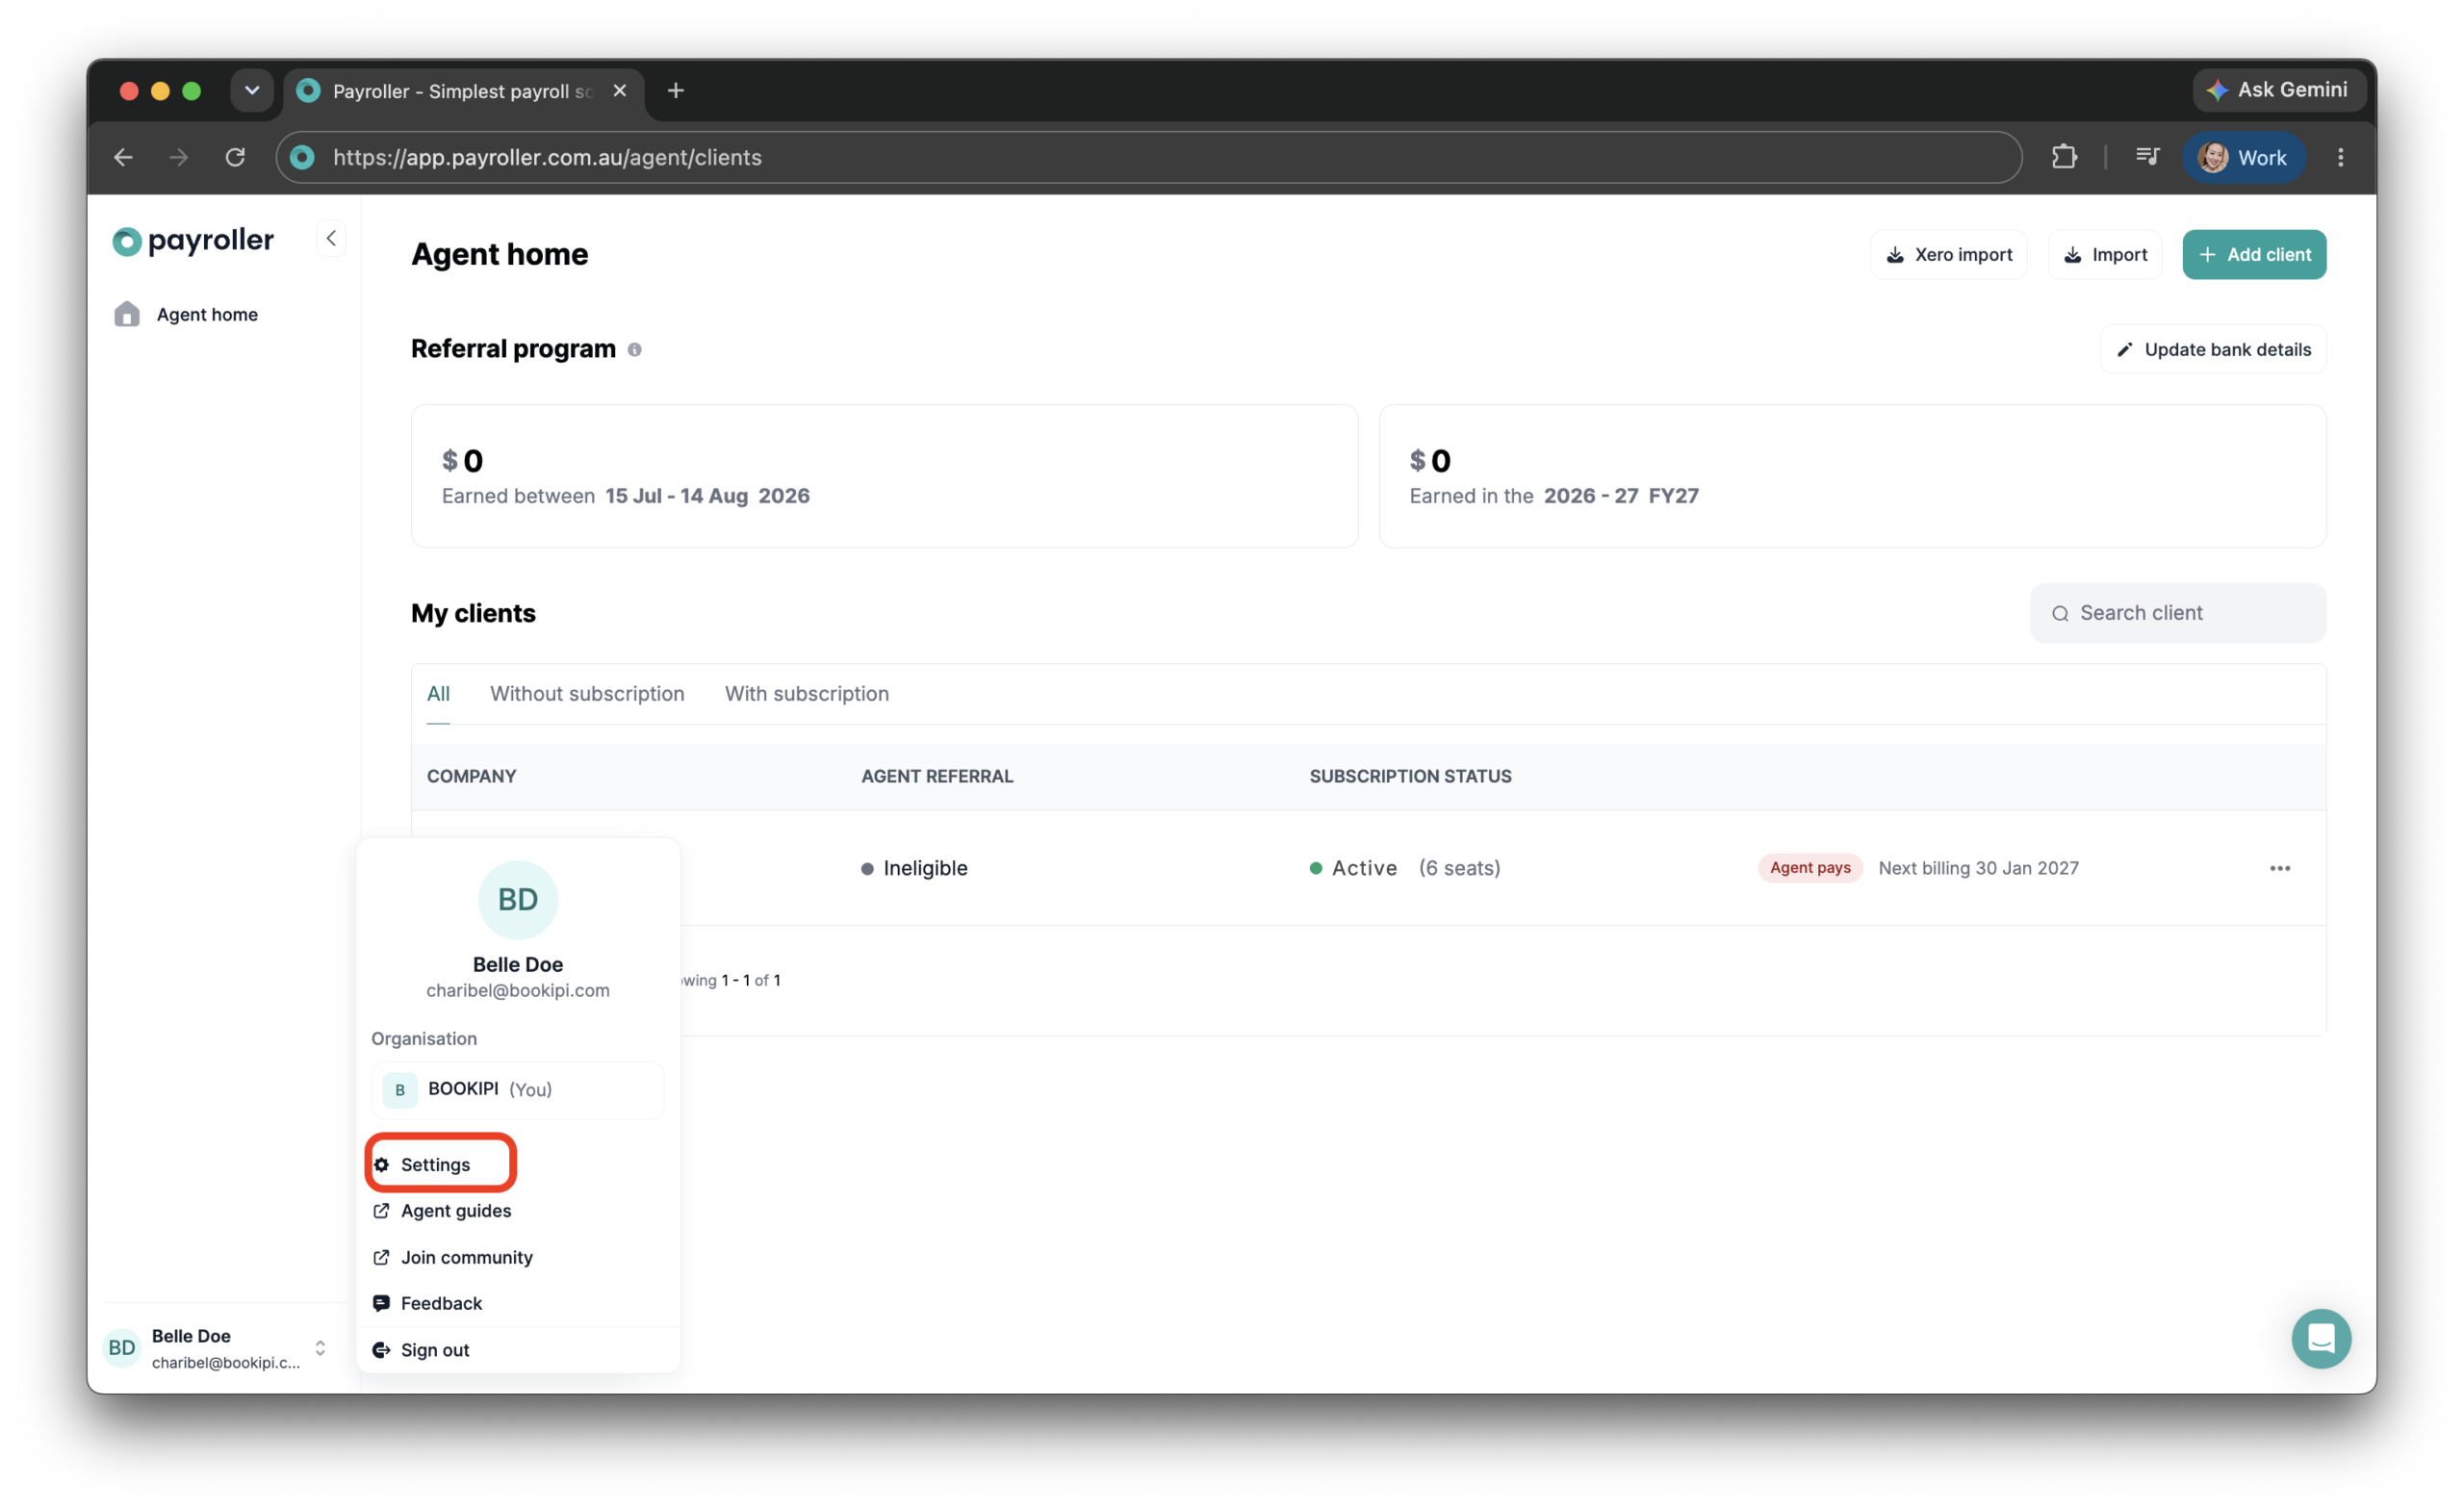Click Active subscription status
Viewport: 2464px width, 1509px height.
(x=1353, y=868)
